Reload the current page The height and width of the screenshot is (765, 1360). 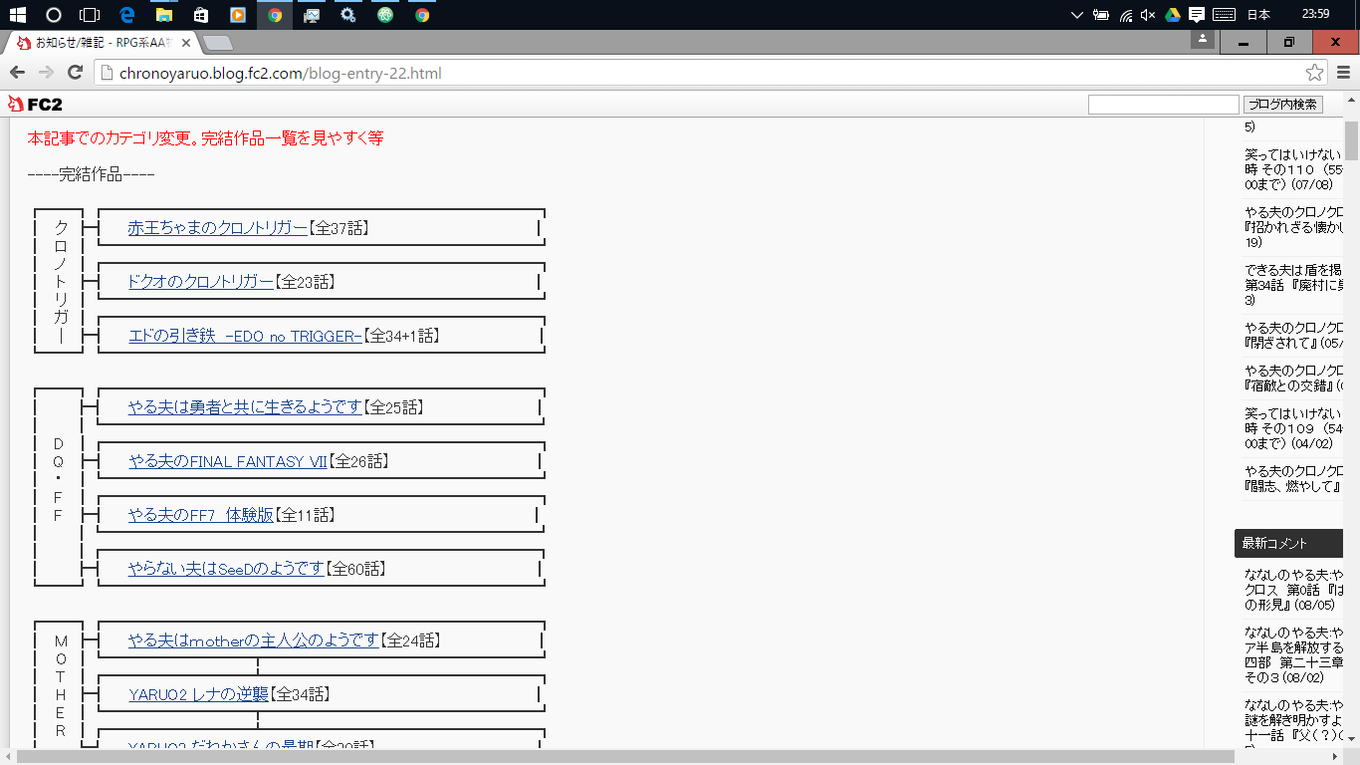(x=75, y=73)
